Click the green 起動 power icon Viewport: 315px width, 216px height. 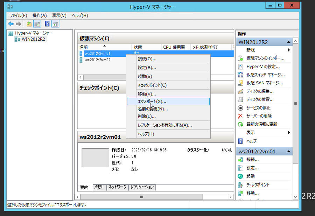pos(240,176)
